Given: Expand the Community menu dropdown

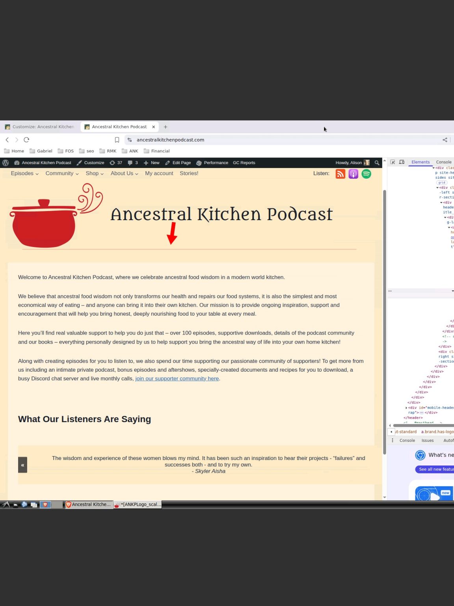Looking at the screenshot, I should click(62, 173).
